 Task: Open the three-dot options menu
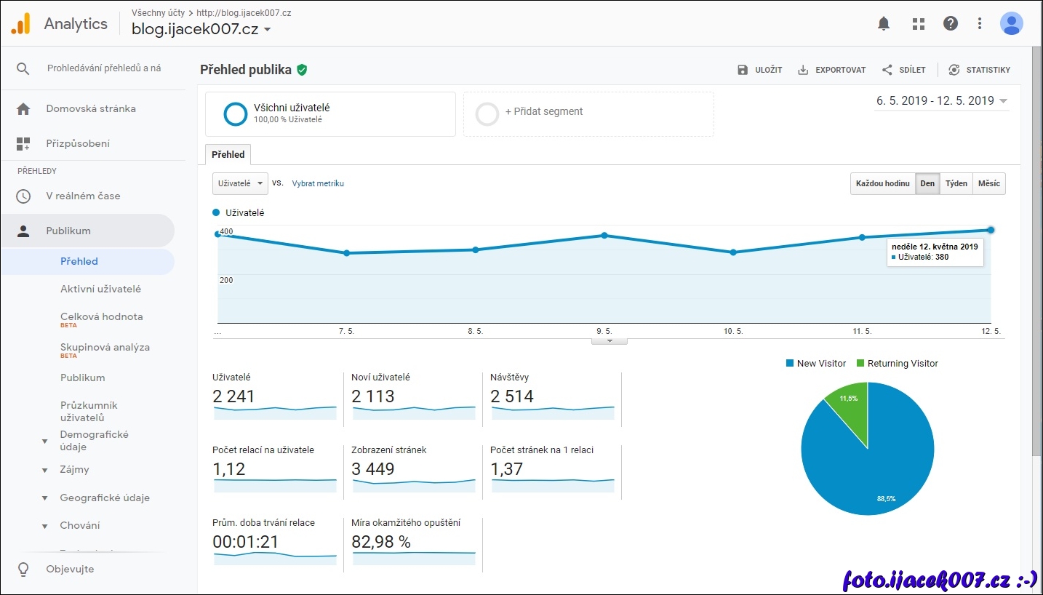[980, 24]
